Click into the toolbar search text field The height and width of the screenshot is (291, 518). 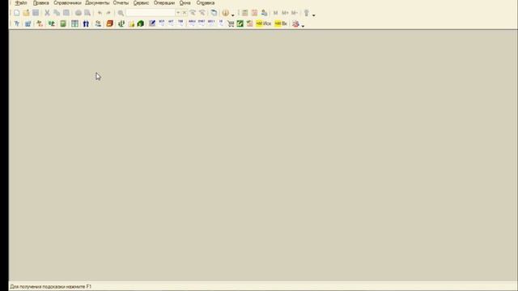pyautogui.click(x=151, y=13)
